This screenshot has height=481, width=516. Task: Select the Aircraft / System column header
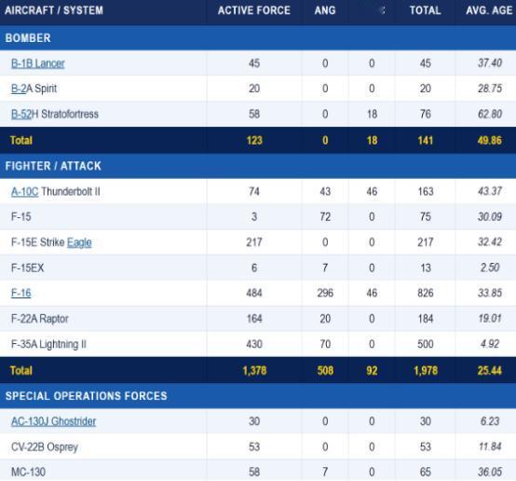[x=54, y=10]
